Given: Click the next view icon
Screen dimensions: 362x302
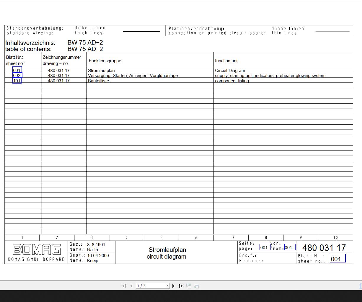Looking at the screenshot, I should pyautogui.click(x=196, y=286).
